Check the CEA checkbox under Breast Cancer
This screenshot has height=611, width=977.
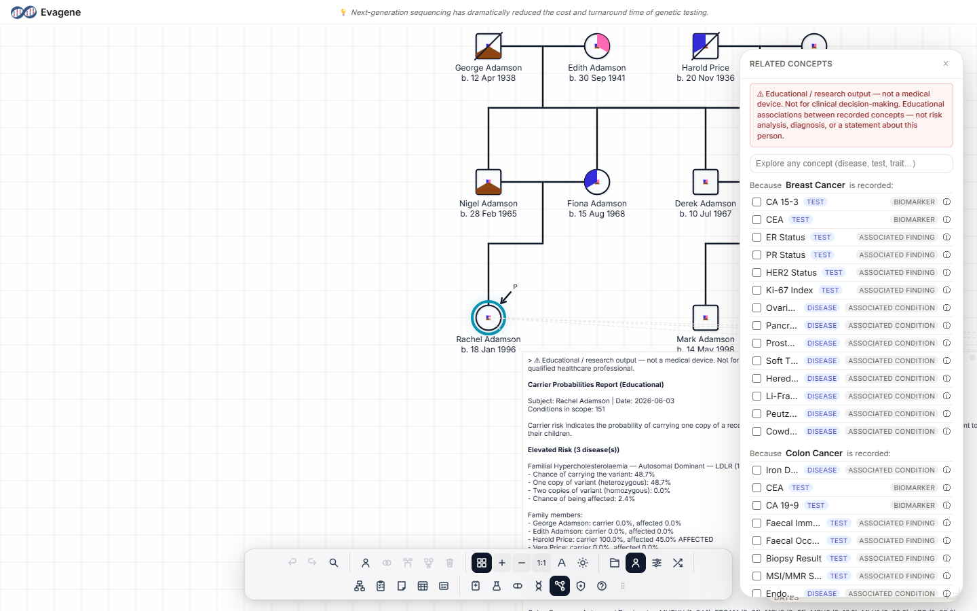[756, 219]
